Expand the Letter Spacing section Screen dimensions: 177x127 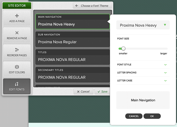pos(143,72)
